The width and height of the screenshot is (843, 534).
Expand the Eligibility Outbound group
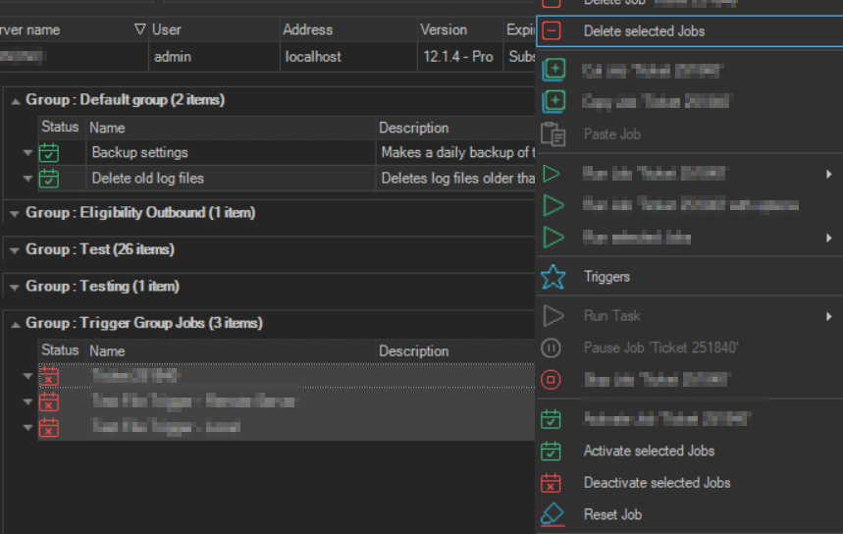point(14,214)
